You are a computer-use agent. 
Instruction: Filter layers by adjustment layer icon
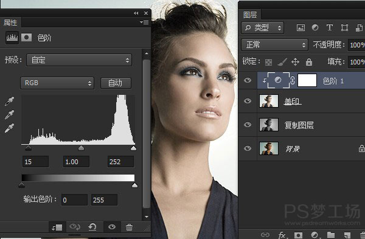315,27
